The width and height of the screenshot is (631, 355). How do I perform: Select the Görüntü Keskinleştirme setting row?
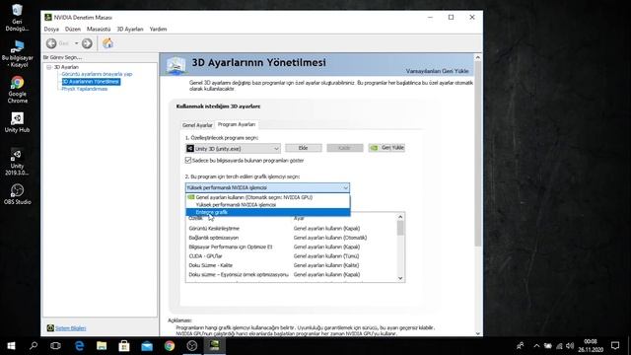(292, 228)
